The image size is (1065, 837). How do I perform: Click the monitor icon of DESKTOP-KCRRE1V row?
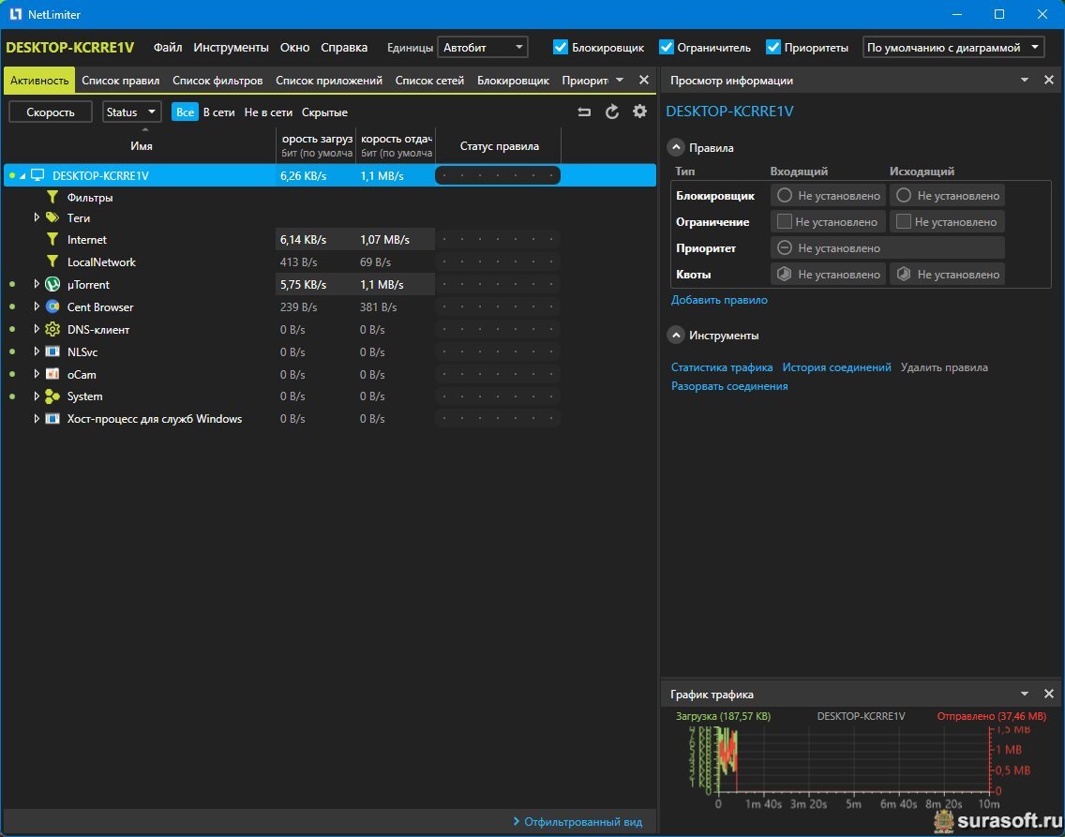click(x=38, y=175)
